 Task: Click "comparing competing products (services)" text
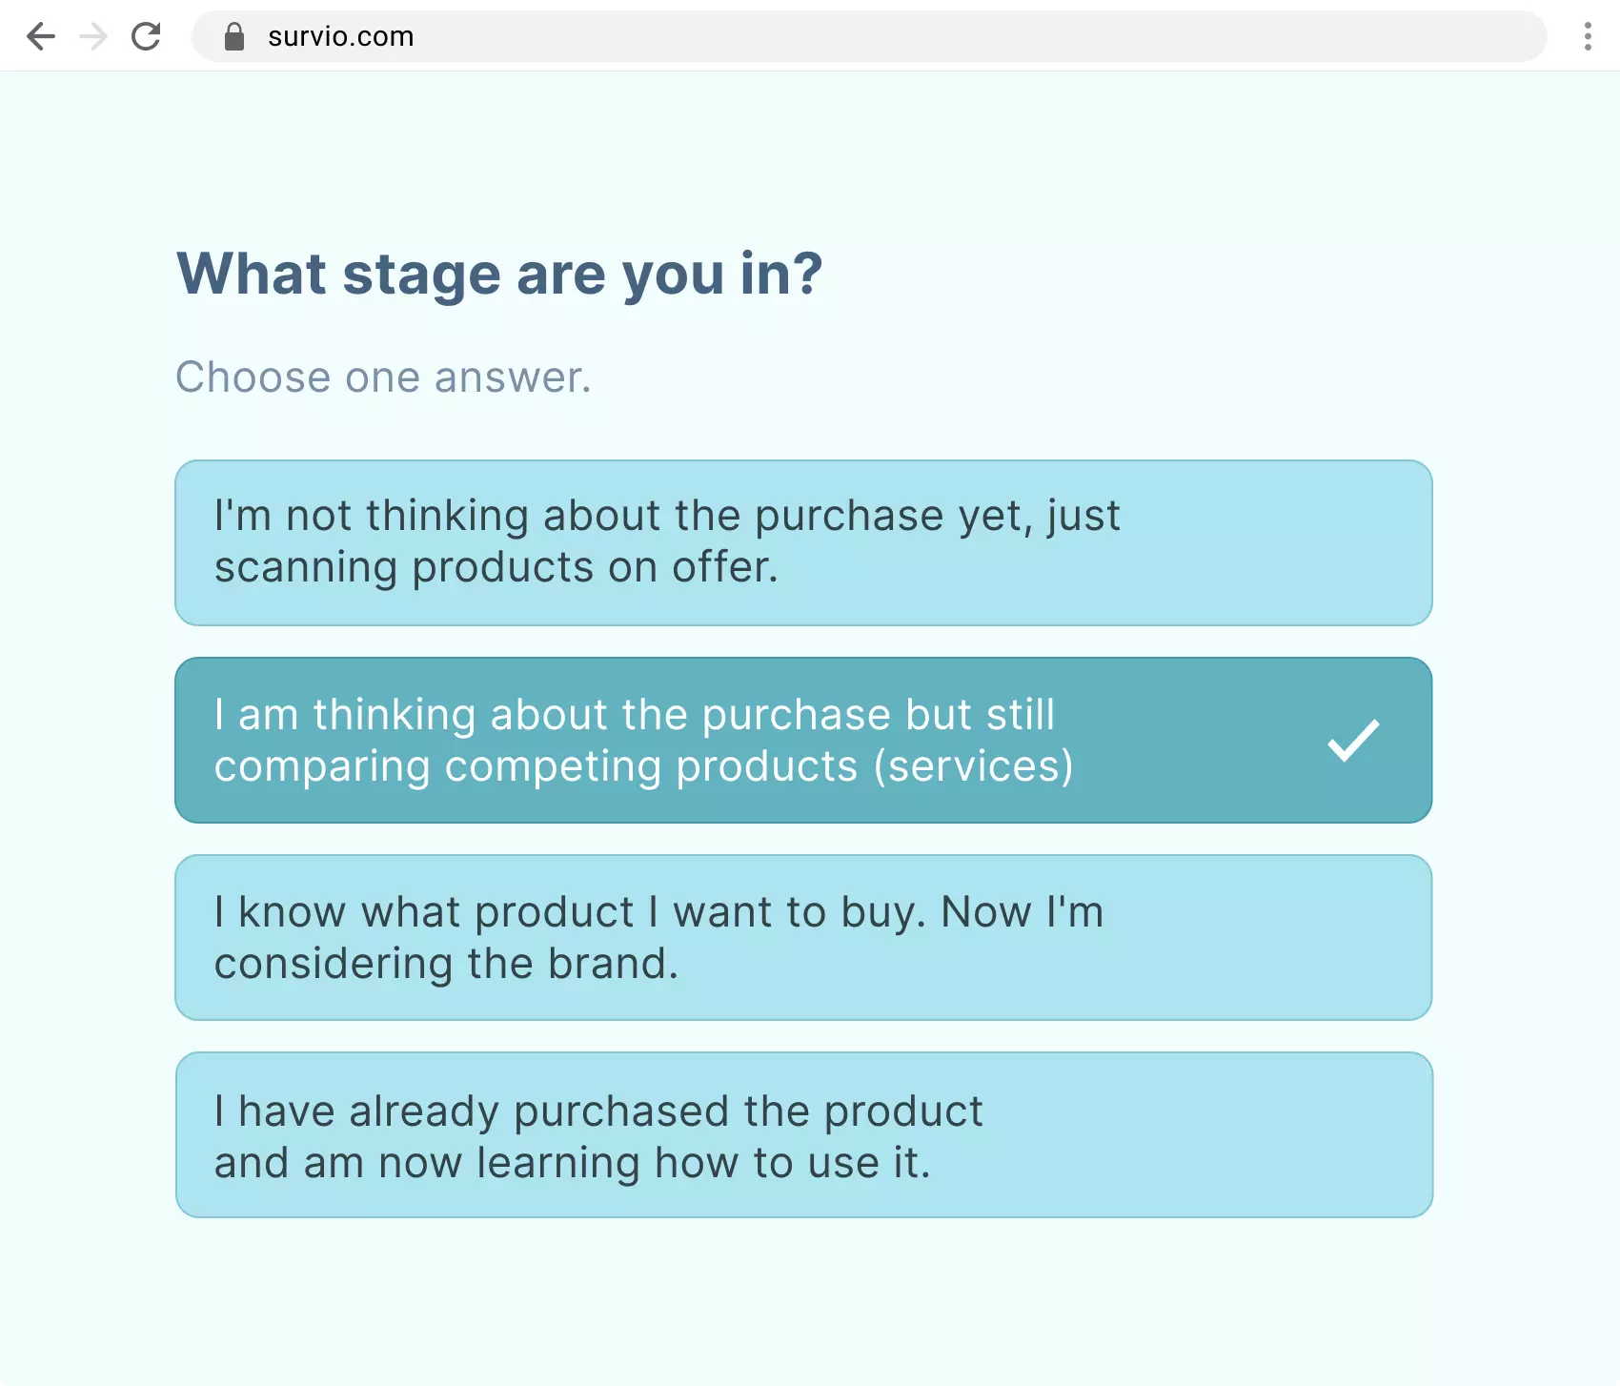(x=643, y=767)
